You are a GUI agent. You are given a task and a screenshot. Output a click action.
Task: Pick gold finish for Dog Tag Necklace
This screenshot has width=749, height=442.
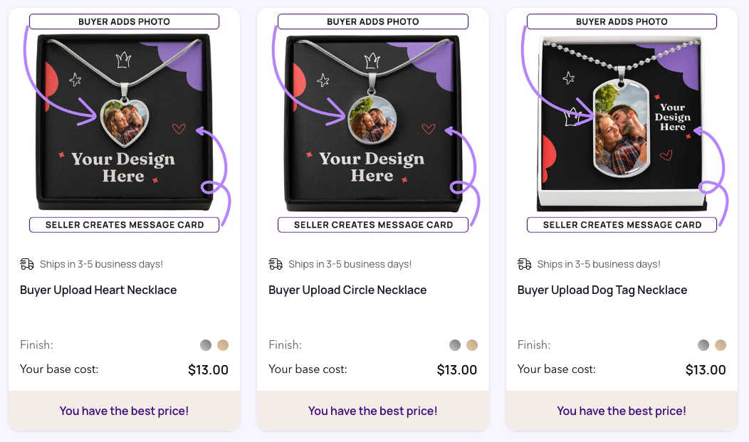click(721, 345)
